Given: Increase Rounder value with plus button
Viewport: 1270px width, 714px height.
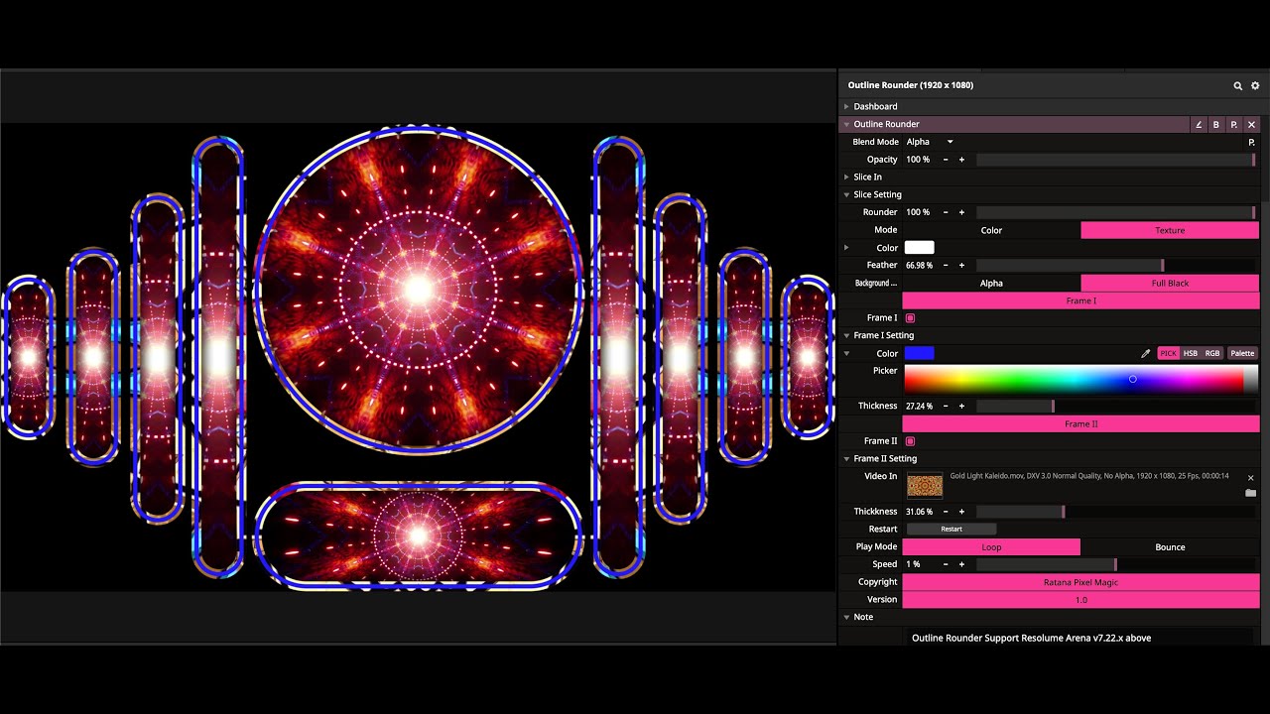Looking at the screenshot, I should (961, 212).
